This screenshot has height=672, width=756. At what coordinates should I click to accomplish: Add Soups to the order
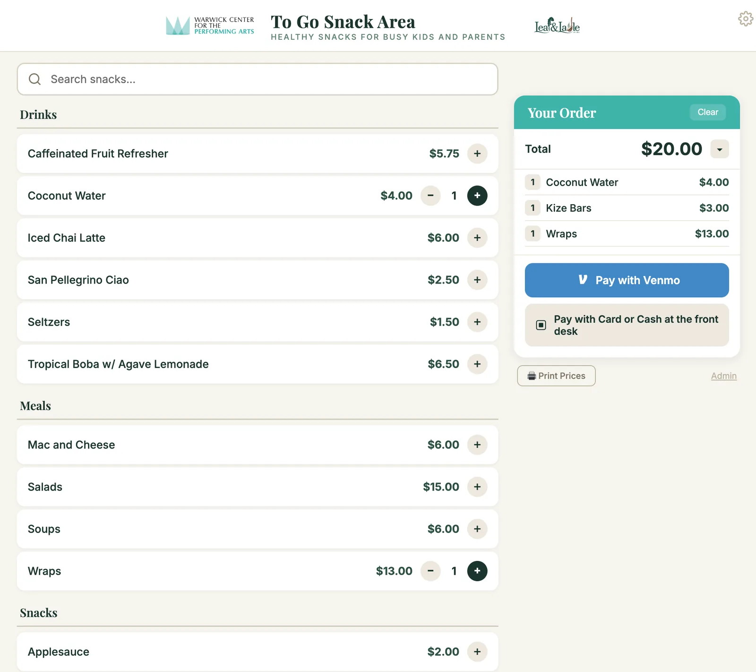(x=477, y=529)
